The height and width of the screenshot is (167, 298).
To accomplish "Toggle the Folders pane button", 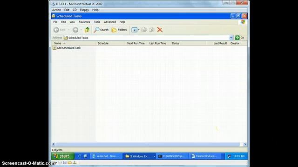I will tap(119, 30).
